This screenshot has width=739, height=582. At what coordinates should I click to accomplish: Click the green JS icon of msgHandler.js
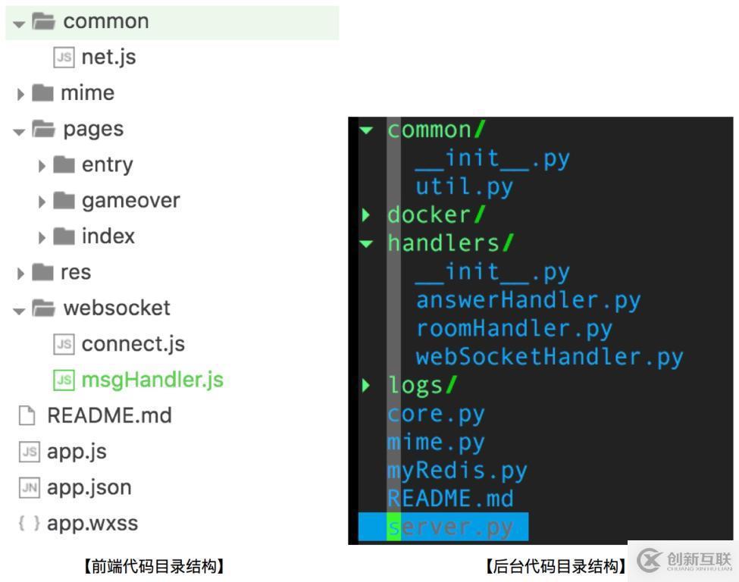64,380
